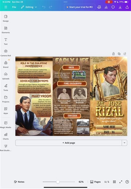Expand the Add page options chevron
131x189 pixels.
coord(124,143)
